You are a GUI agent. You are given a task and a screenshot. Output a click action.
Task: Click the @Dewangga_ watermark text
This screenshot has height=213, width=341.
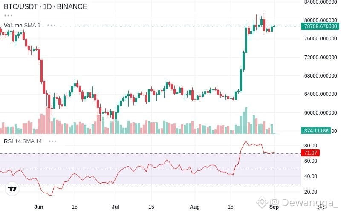[304, 203]
